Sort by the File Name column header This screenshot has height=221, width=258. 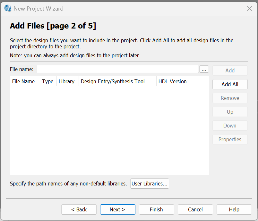[x=23, y=81]
